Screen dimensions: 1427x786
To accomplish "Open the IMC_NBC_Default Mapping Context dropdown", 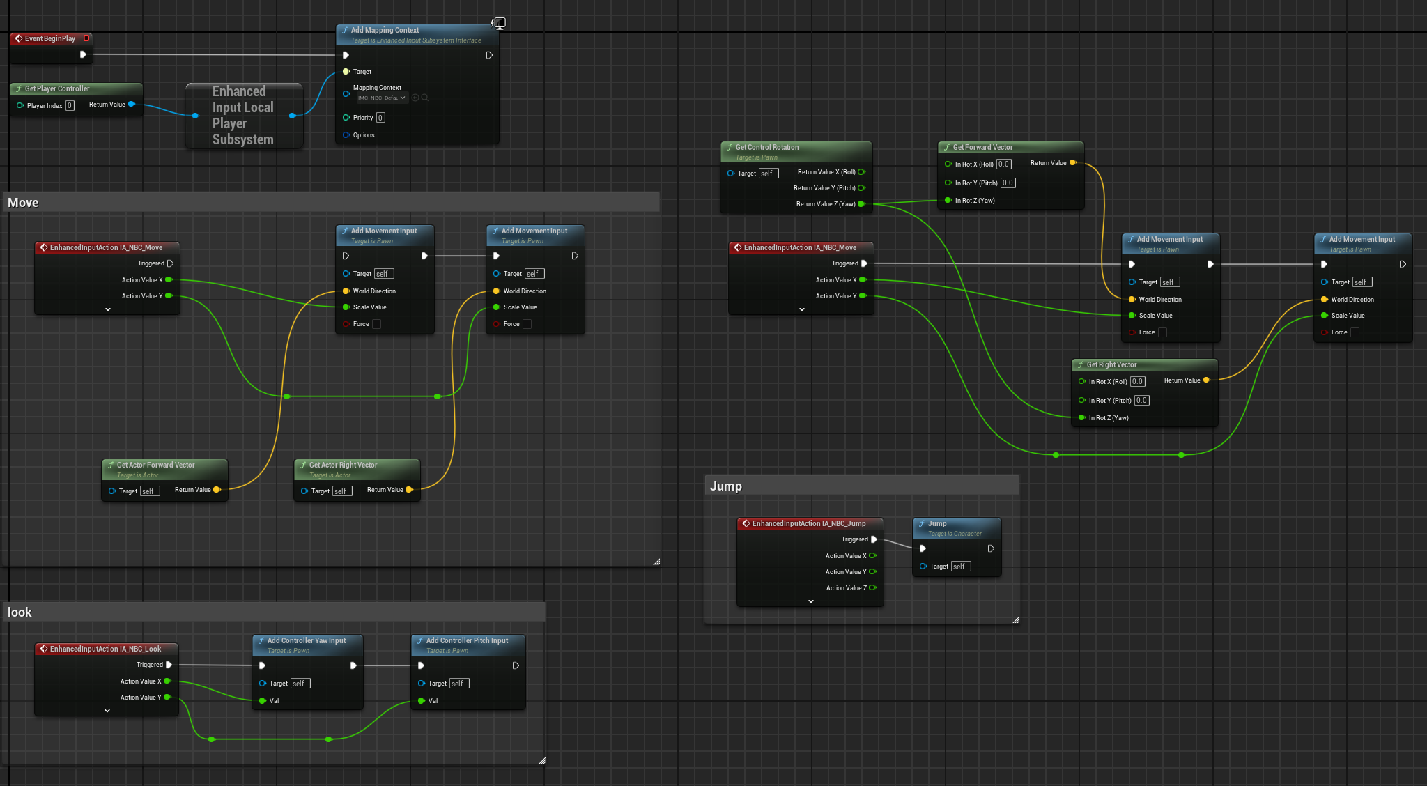I will 382,98.
